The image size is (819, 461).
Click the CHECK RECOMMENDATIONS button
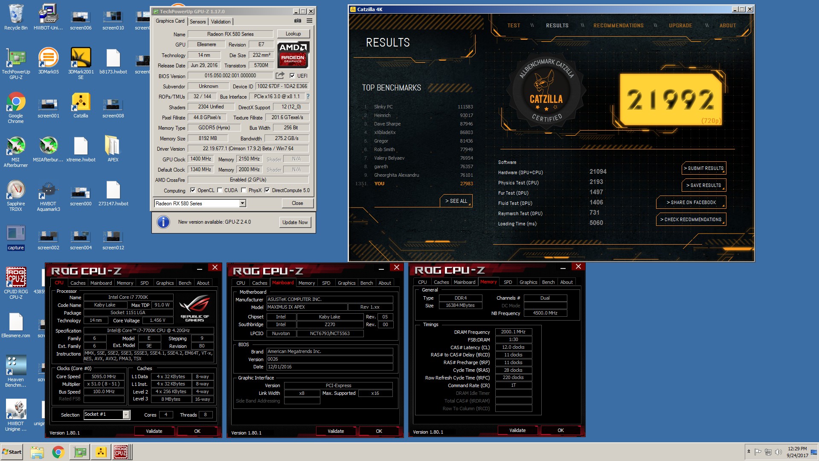pos(691,219)
